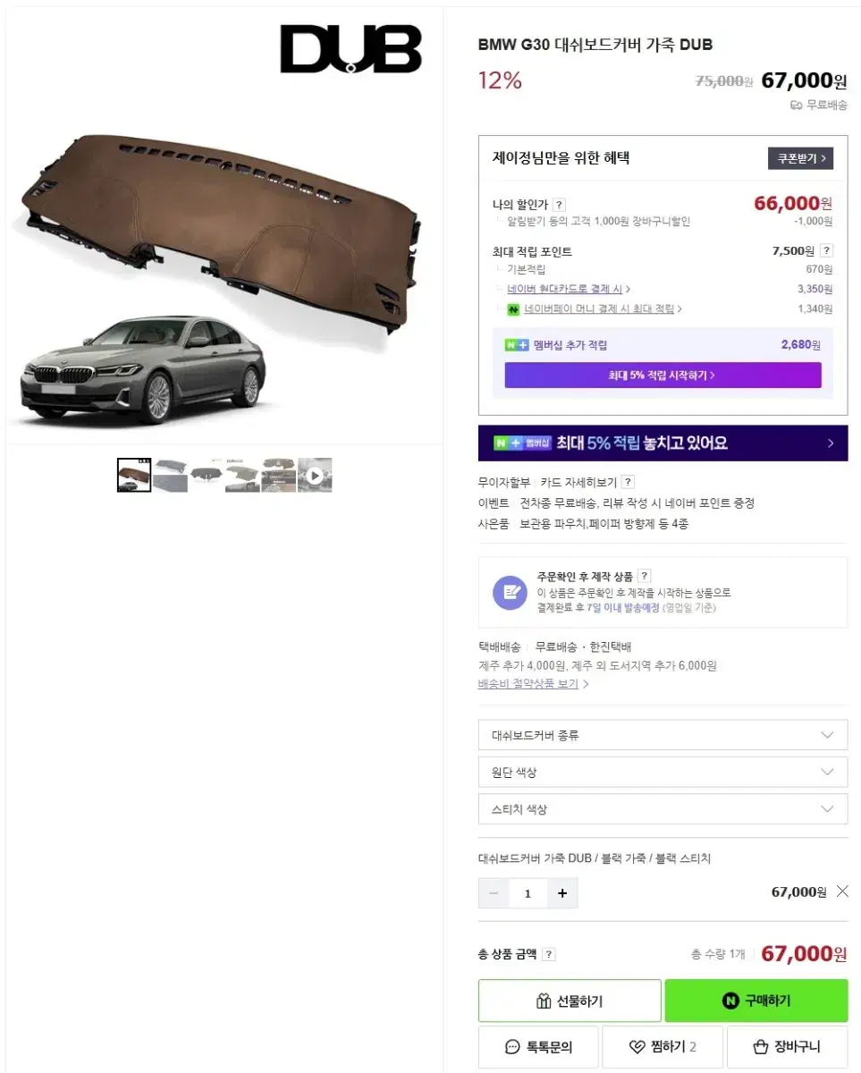Click help icon beside 7,500원 points
This screenshot has height=1073, width=861.
(x=827, y=251)
